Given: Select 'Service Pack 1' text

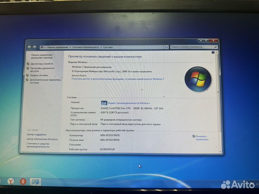Looking at the screenshot, I should click(79, 75).
